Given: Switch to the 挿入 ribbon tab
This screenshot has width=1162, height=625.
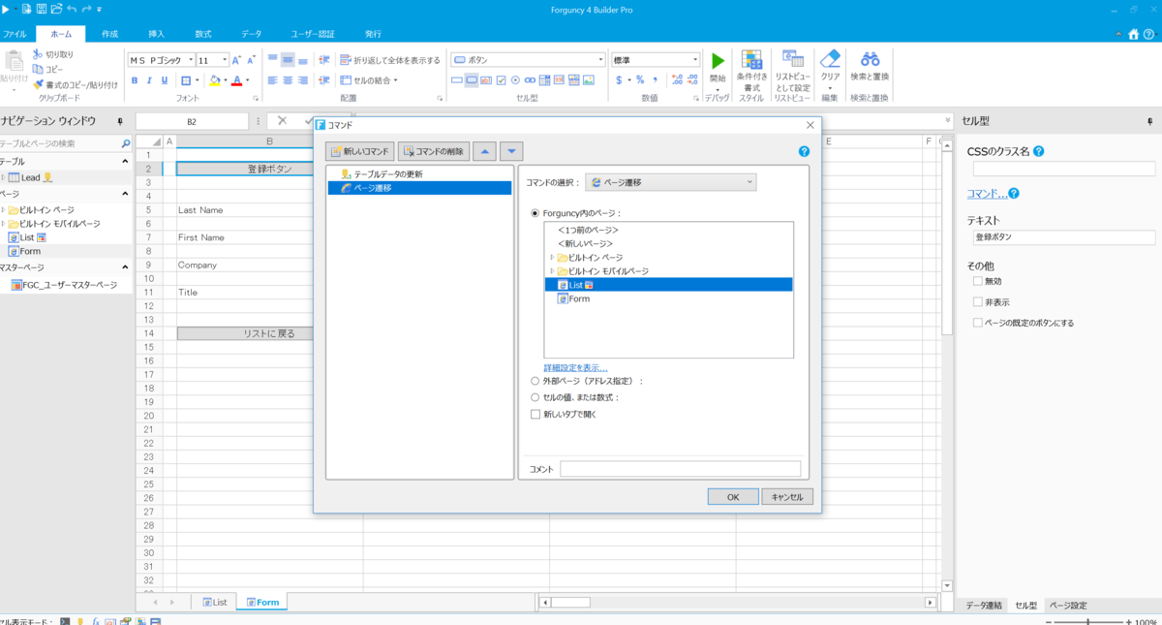Looking at the screenshot, I should click(x=157, y=33).
